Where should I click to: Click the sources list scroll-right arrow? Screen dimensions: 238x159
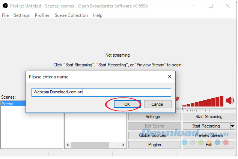coord(123,145)
